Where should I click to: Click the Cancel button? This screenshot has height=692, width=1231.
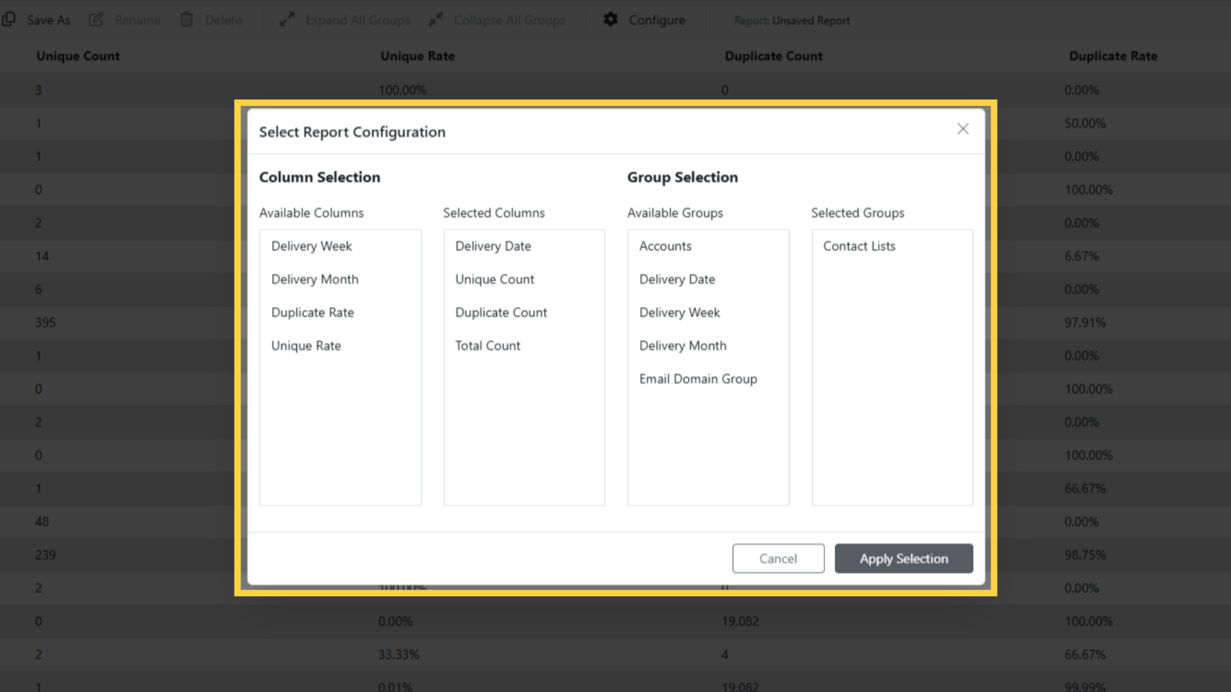tap(778, 558)
